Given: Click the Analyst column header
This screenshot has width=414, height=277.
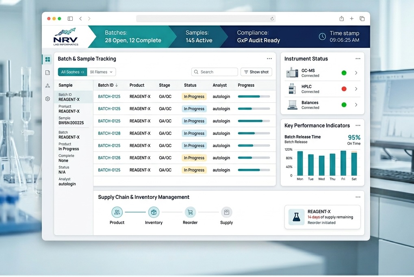Looking at the screenshot, I should pos(220,85).
